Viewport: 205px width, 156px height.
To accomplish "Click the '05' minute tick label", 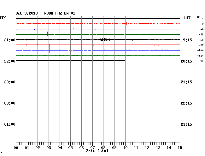I will pos(70,148).
